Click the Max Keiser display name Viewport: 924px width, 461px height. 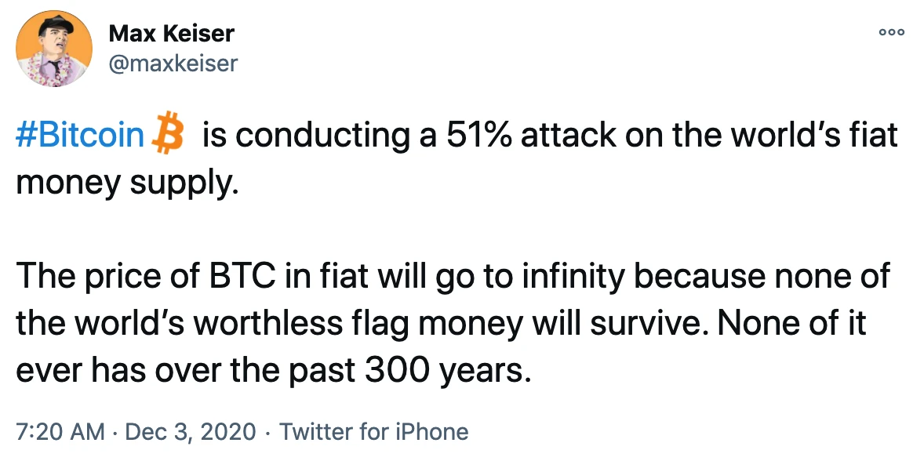pyautogui.click(x=172, y=34)
